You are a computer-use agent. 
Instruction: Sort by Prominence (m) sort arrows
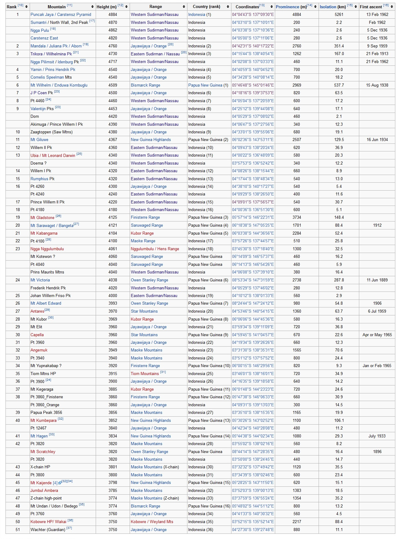(315, 7)
